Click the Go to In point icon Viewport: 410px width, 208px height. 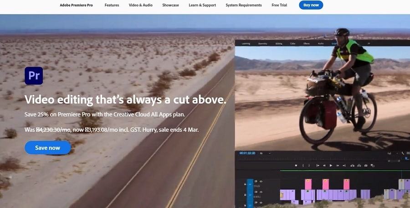(318, 166)
